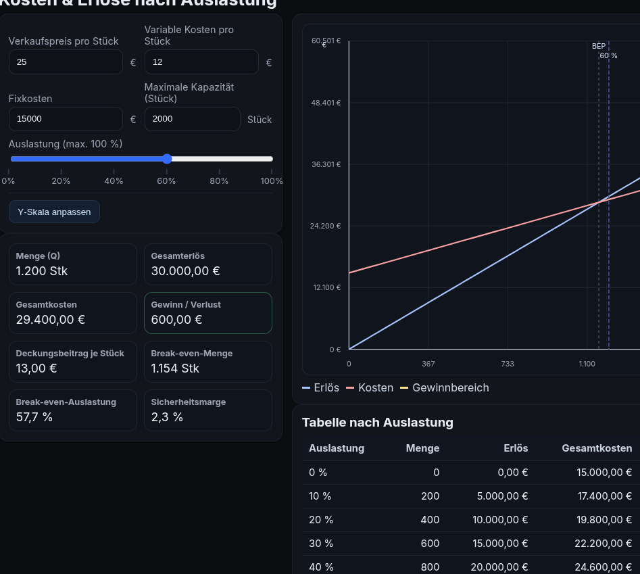Select the Gesamterlös value 30.000,00 €
The image size is (640, 574).
click(x=185, y=271)
